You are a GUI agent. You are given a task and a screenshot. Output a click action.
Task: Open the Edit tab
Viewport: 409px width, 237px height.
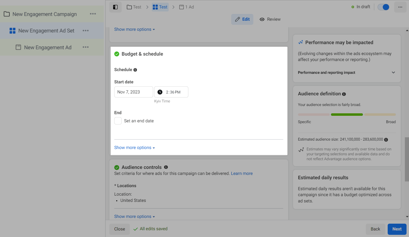(x=242, y=19)
